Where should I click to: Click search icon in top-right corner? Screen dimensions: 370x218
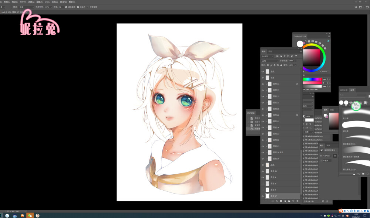(x=356, y=7)
